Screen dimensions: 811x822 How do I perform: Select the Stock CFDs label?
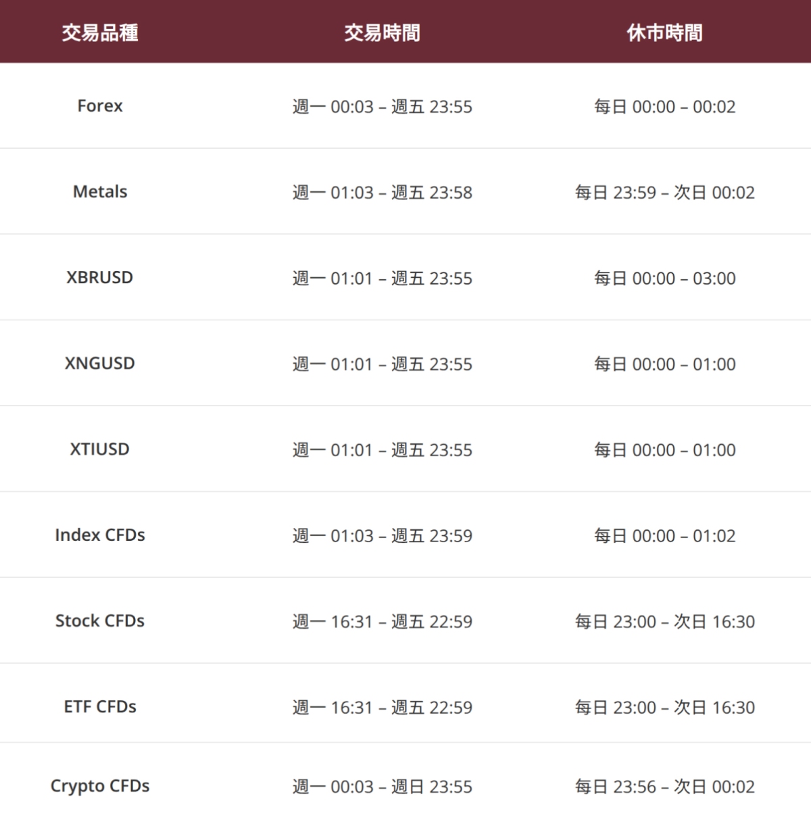(x=100, y=621)
